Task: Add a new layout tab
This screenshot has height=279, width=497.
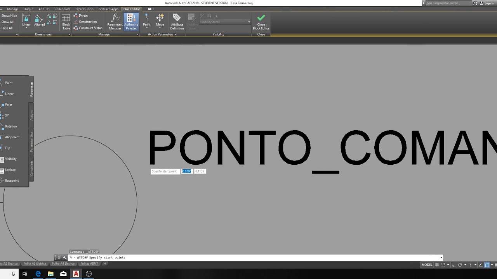Action: 105,263
